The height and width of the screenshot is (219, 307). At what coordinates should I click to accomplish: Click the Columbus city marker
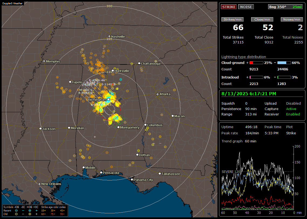click(x=145, y=125)
